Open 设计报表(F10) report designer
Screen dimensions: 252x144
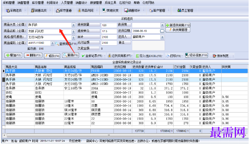(197, 55)
